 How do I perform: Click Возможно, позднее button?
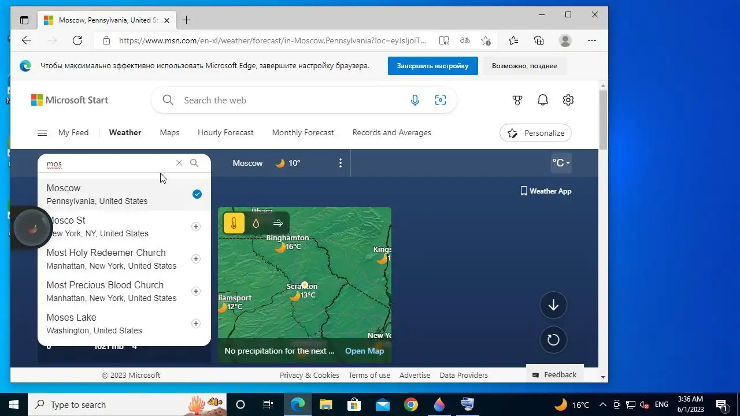tap(524, 66)
